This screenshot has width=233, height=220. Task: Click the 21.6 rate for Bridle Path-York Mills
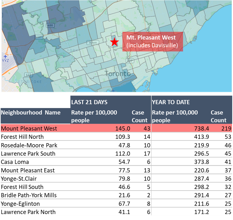[x=124, y=195]
